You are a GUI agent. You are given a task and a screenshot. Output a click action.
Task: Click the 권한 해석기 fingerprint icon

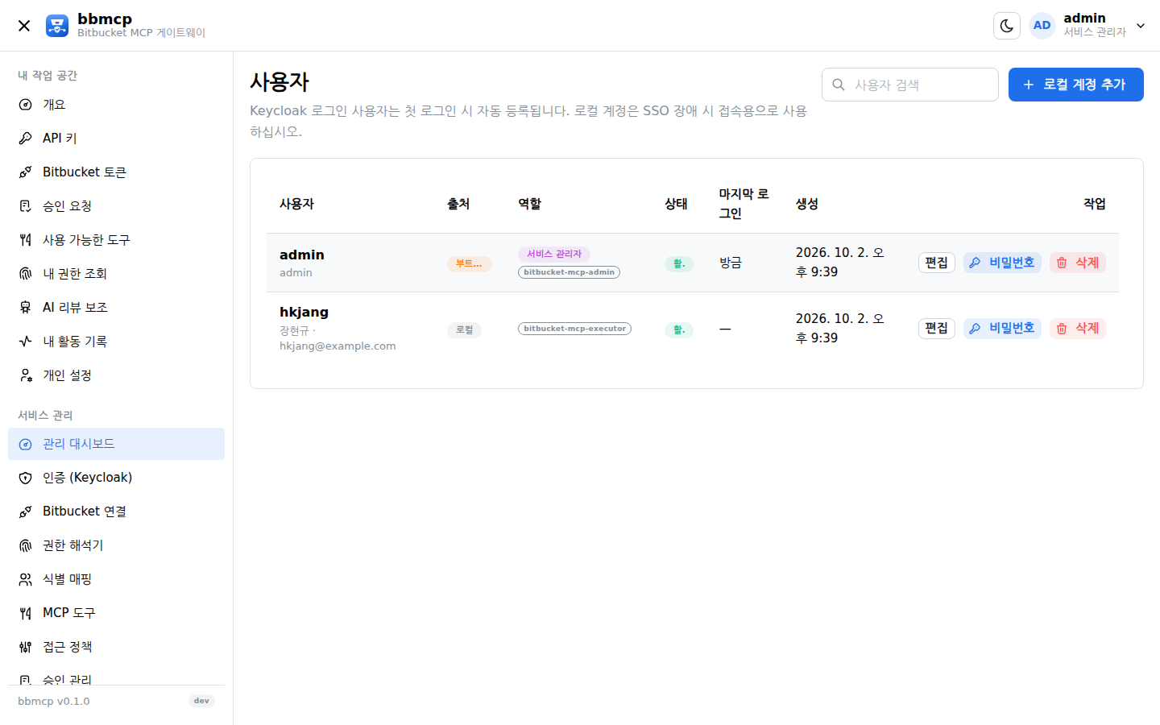(x=26, y=545)
